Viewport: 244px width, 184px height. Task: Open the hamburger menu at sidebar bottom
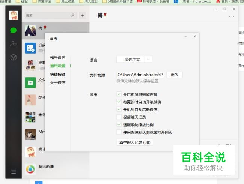14,172
